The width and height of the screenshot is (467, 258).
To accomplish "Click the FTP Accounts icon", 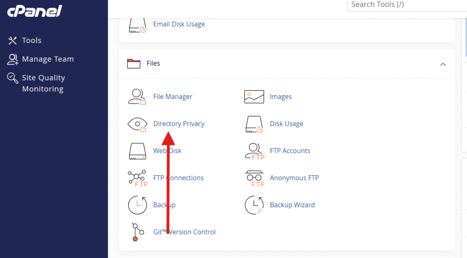I will (254, 151).
